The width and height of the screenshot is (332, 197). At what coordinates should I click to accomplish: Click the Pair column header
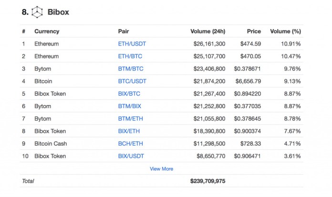(124, 31)
